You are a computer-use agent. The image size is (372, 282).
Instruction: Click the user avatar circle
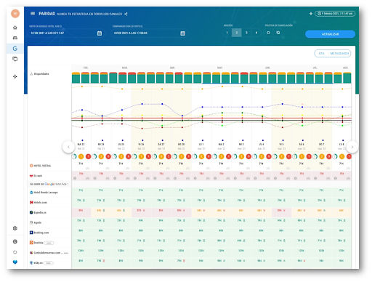tap(15, 14)
